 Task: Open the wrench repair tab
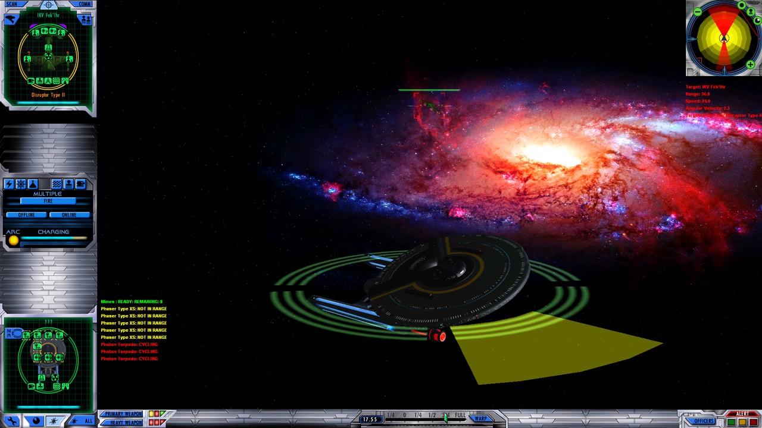12,421
